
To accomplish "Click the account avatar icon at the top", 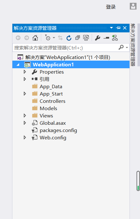I will coord(133,6).
